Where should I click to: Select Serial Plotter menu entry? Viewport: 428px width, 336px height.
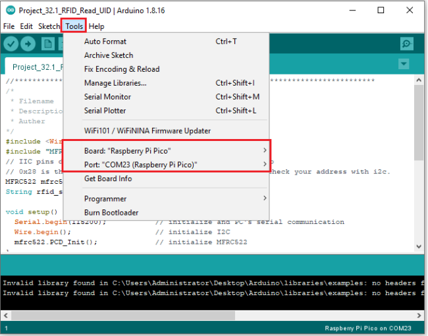pyautogui.click(x=166, y=111)
